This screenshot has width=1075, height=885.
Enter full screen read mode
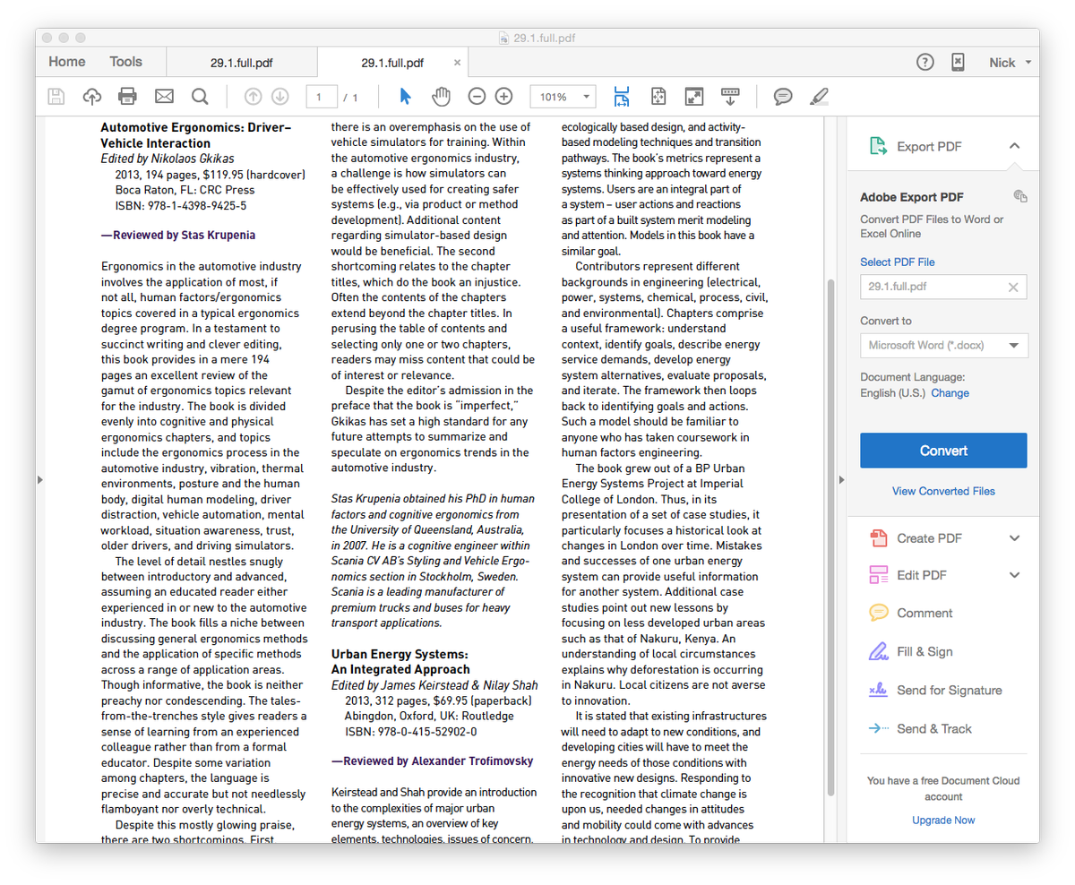point(694,96)
